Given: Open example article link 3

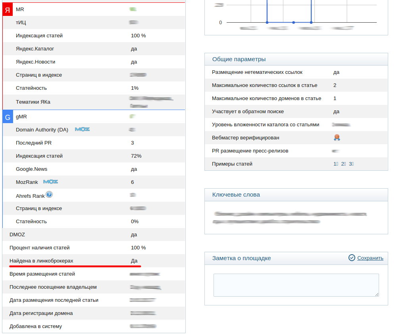Looking at the screenshot, I should (351, 164).
